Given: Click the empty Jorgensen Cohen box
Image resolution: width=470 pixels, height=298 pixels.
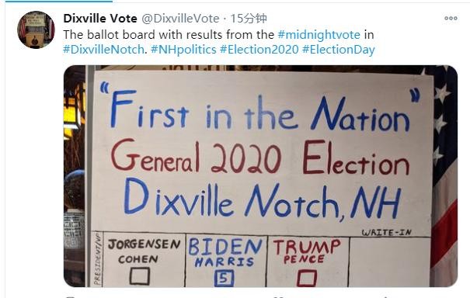Looking at the screenshot, I should (140, 275).
